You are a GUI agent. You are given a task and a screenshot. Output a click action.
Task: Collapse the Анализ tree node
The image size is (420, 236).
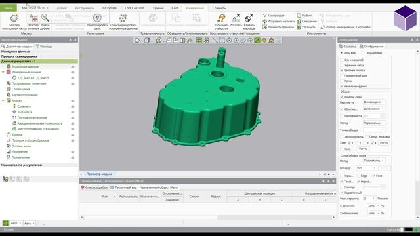(x=3, y=100)
